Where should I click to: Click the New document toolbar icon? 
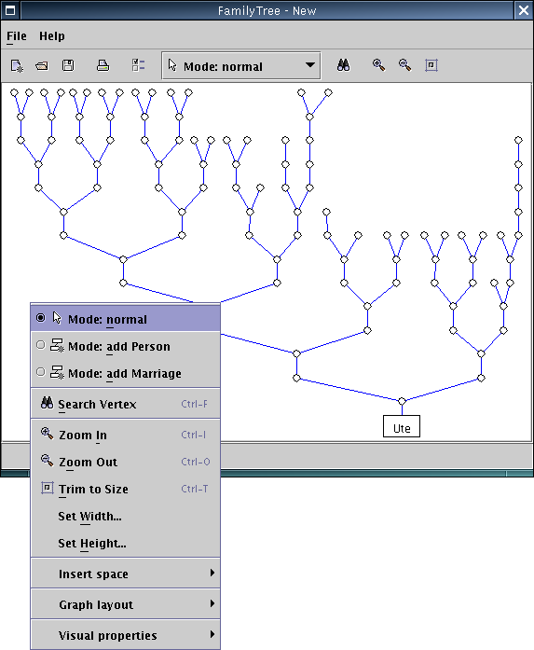pyautogui.click(x=17, y=66)
